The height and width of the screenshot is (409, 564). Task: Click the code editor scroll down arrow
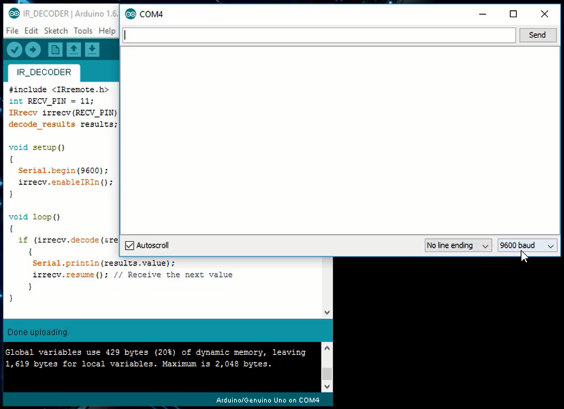tap(327, 312)
